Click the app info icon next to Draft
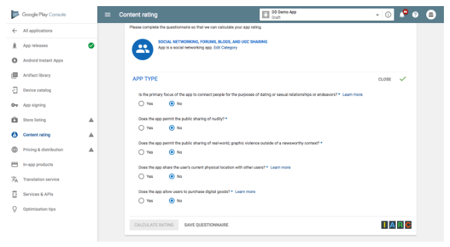Viewport: 450px width, 247px height. coord(388,15)
